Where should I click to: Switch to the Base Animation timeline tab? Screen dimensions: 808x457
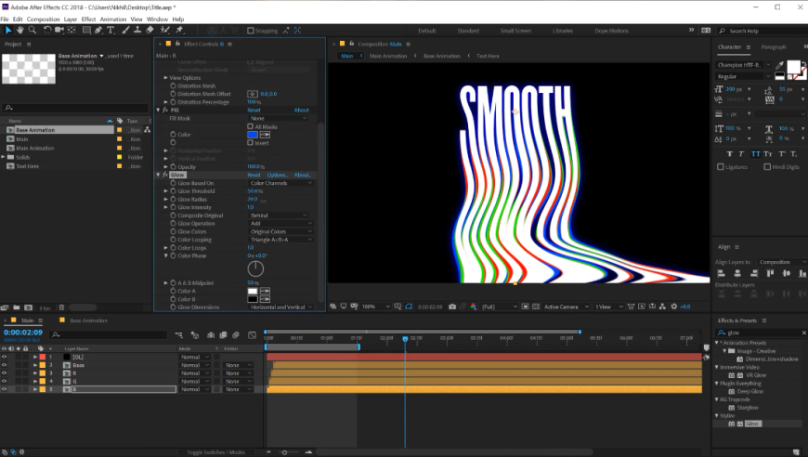88,320
